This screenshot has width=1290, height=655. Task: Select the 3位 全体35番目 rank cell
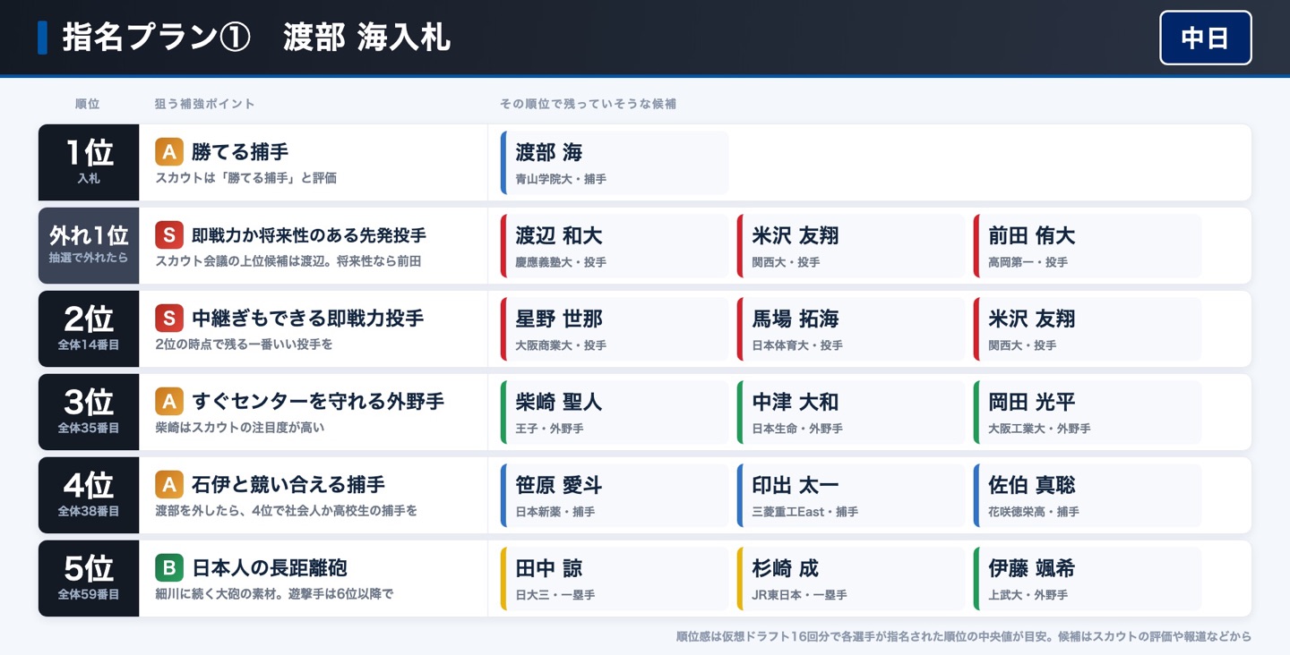(89, 413)
